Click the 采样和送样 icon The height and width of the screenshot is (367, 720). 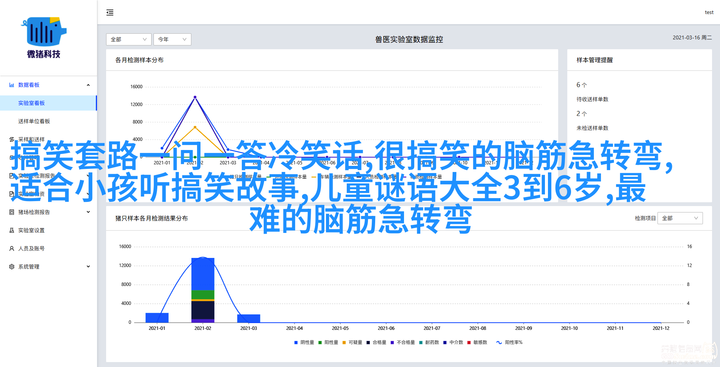(x=12, y=139)
